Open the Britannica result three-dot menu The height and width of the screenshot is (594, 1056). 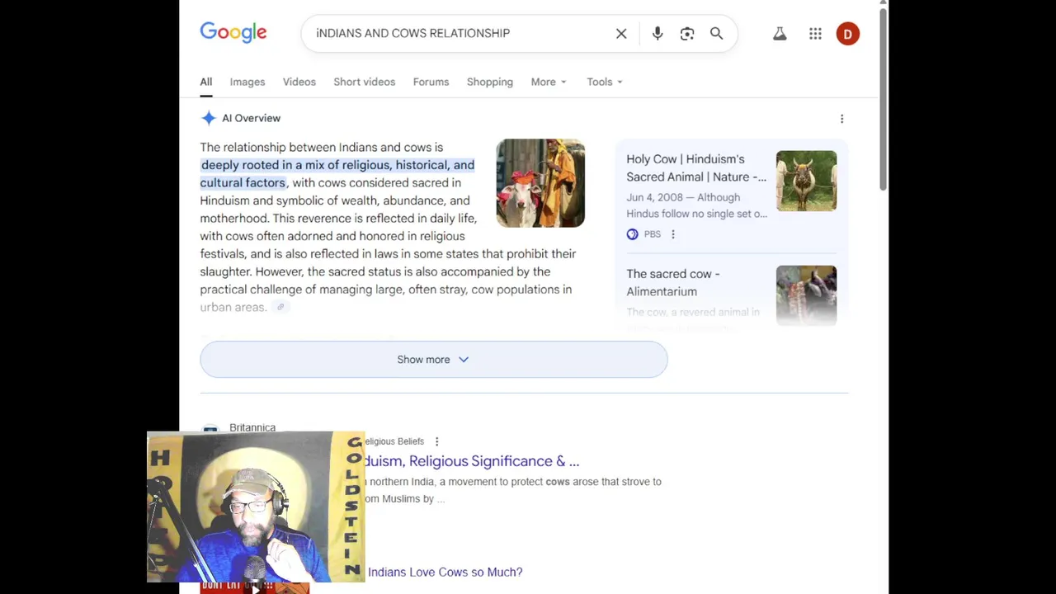pos(436,441)
